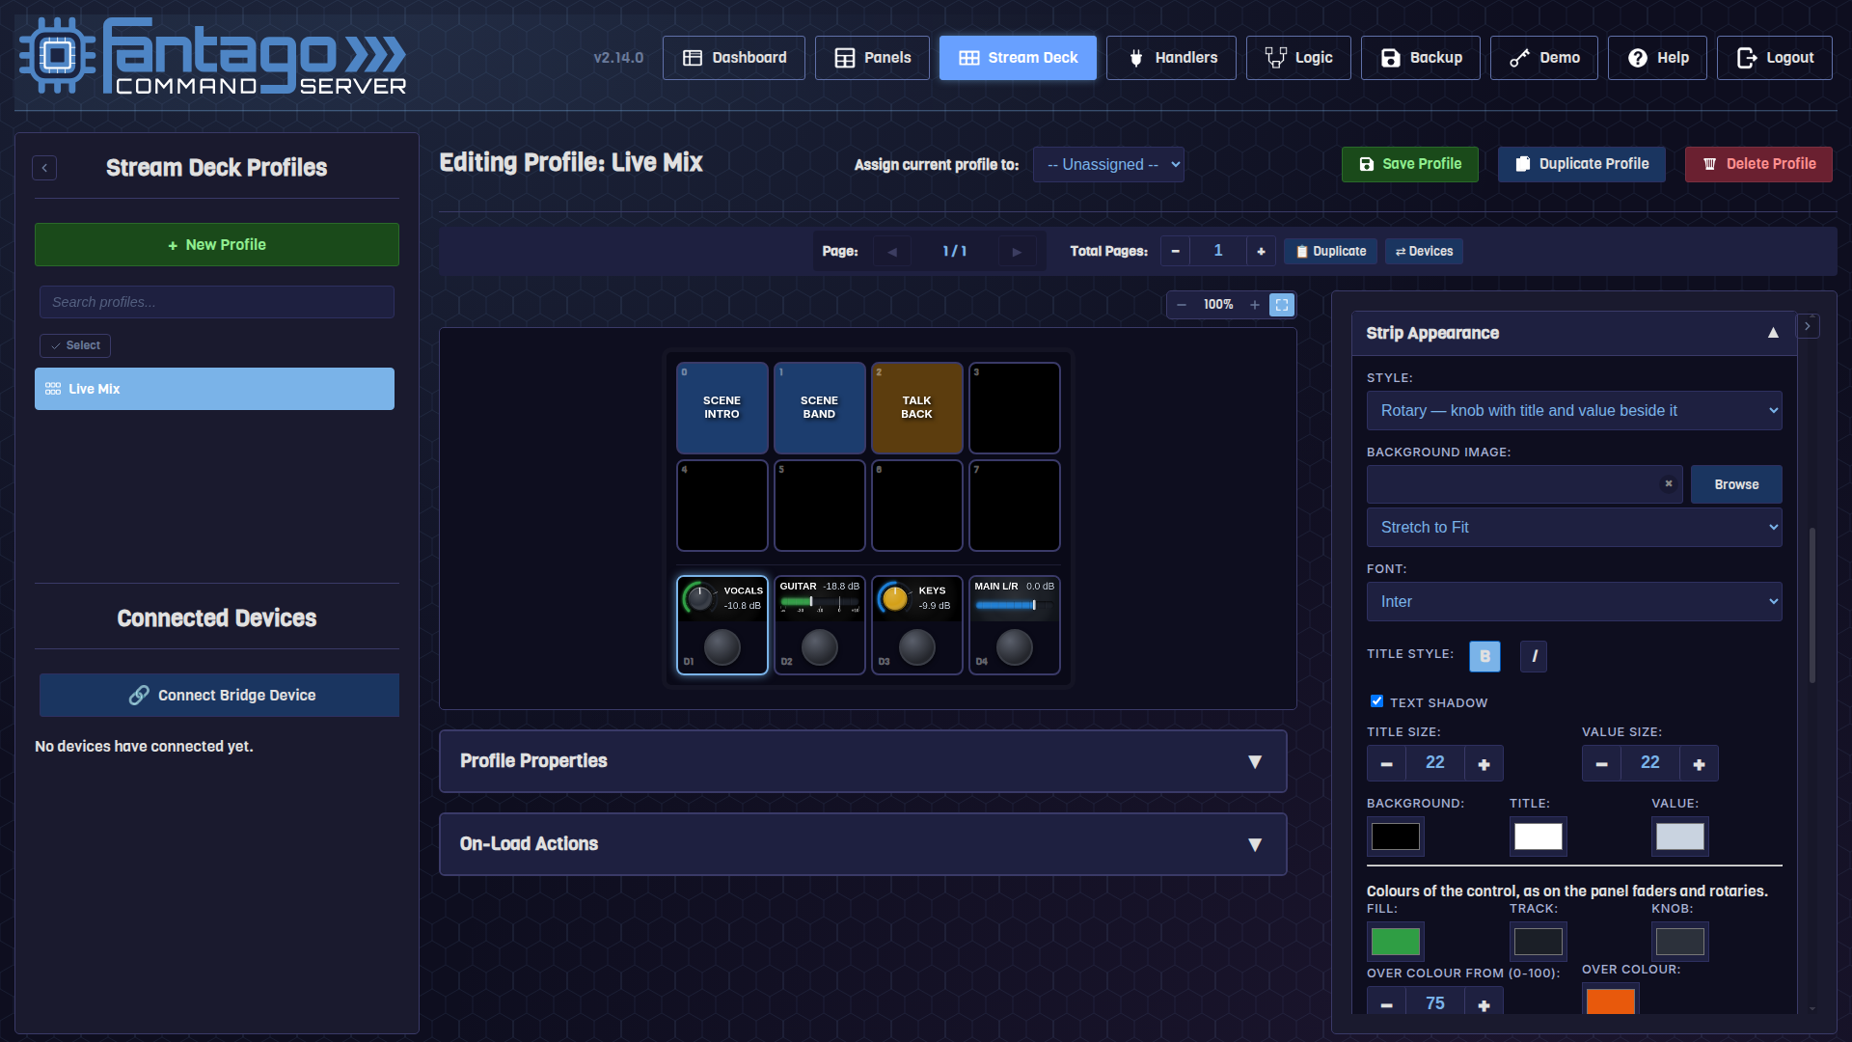Select the MAIN L/R dial strip

1015,625
